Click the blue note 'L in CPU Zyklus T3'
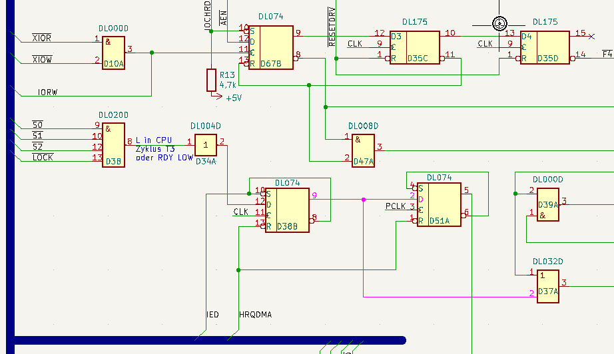Image resolution: width=614 pixels, height=354 pixels. point(164,148)
